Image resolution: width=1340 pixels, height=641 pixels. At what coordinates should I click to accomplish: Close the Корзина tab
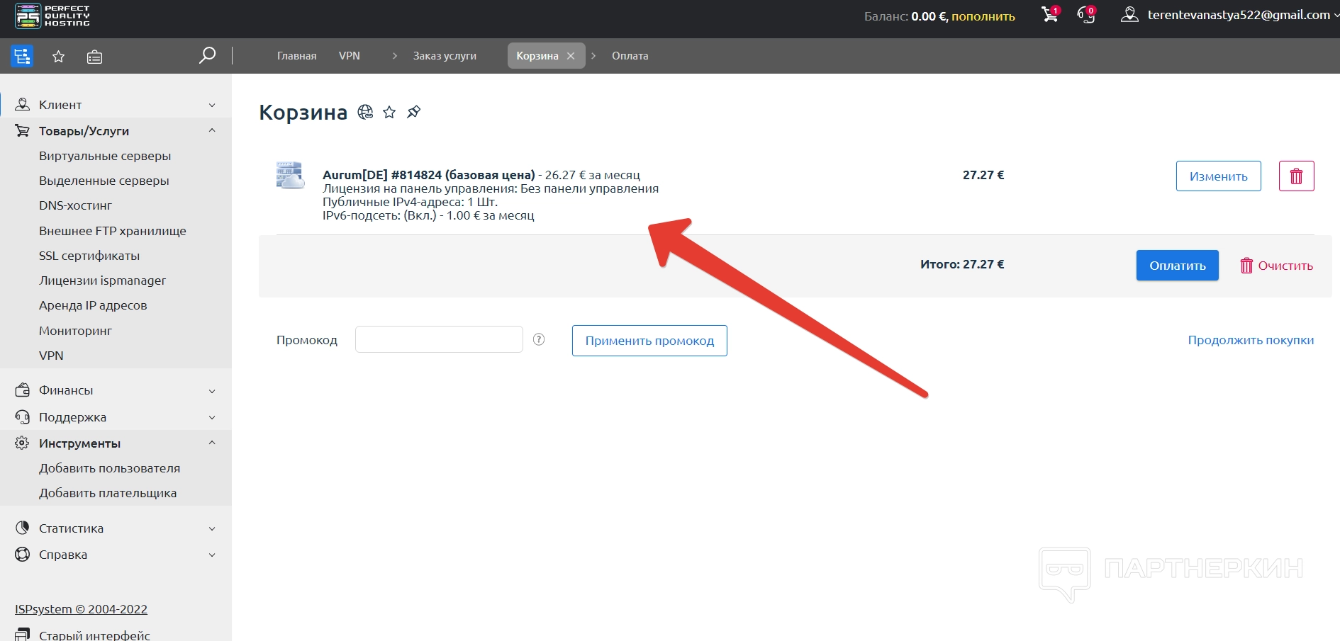pos(571,56)
